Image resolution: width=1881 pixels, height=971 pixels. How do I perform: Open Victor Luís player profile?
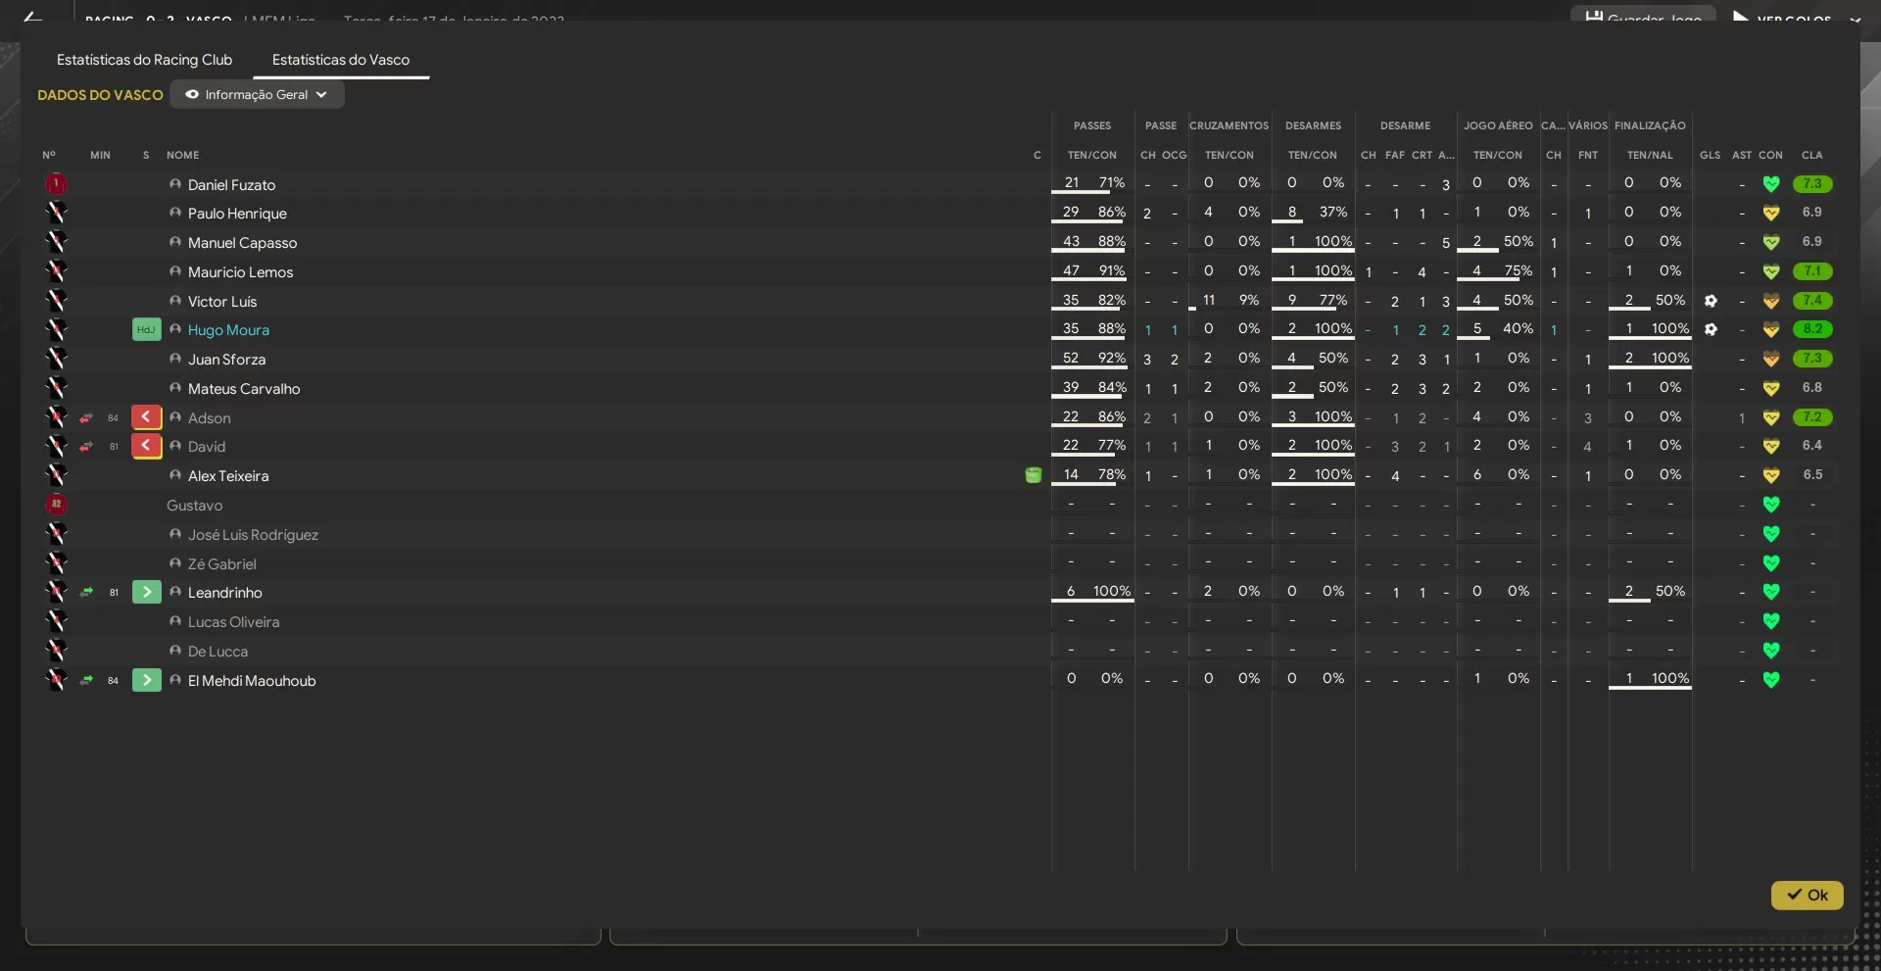point(222,302)
